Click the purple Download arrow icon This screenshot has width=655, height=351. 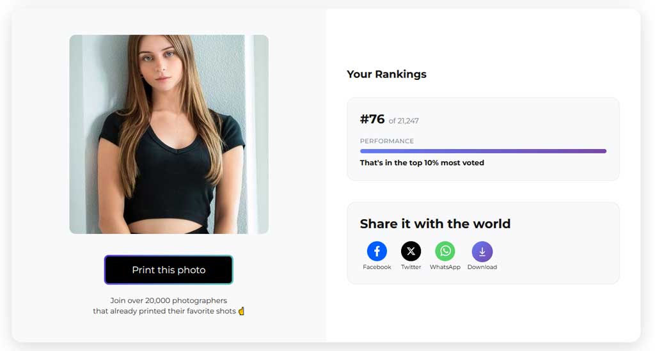point(482,251)
